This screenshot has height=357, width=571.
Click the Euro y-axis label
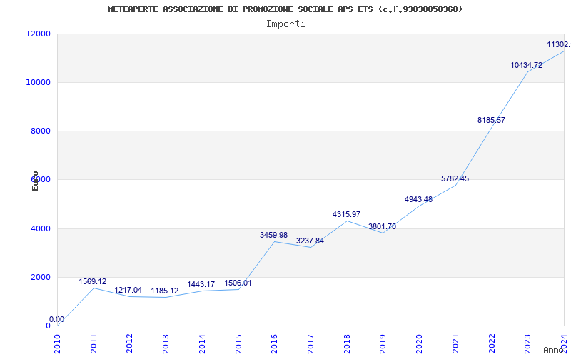click(35, 181)
